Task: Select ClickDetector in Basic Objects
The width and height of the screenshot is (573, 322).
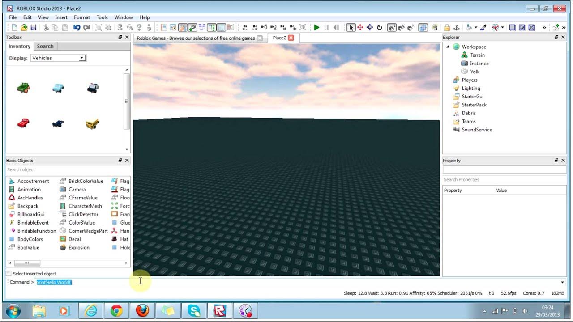Action: (83, 214)
